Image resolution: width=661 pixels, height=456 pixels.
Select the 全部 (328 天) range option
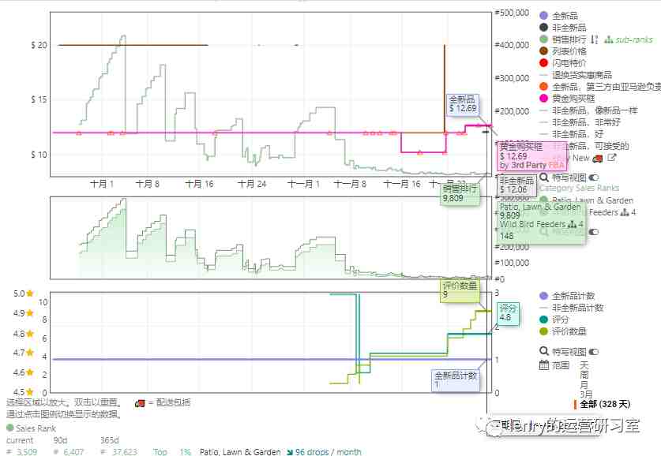tap(605, 404)
